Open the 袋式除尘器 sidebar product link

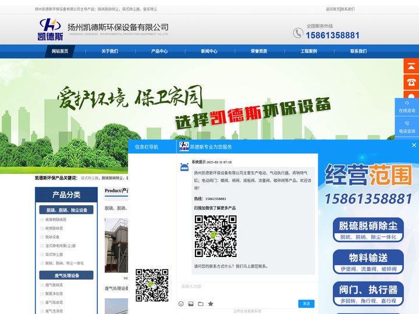pos(54,255)
